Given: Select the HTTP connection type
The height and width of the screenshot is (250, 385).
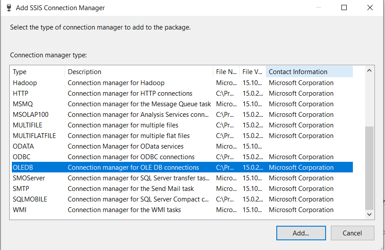Looking at the screenshot, I should pos(20,93).
